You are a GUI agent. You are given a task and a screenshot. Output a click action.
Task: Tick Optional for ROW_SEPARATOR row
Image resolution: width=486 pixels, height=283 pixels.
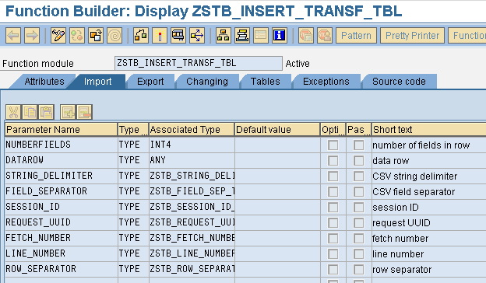[333, 269]
